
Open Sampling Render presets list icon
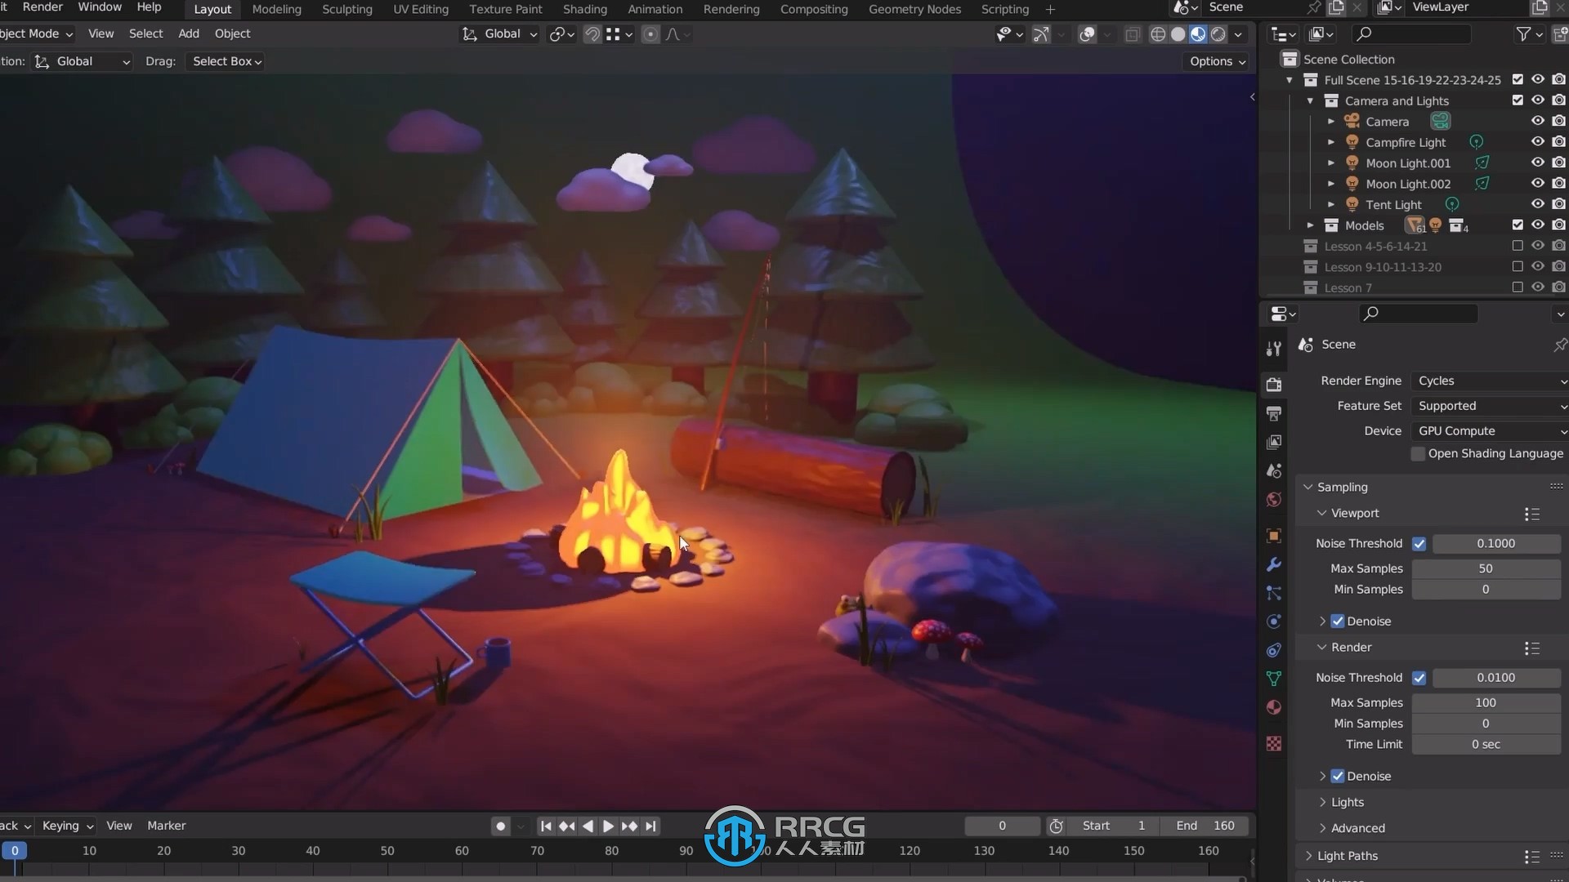coord(1531,648)
